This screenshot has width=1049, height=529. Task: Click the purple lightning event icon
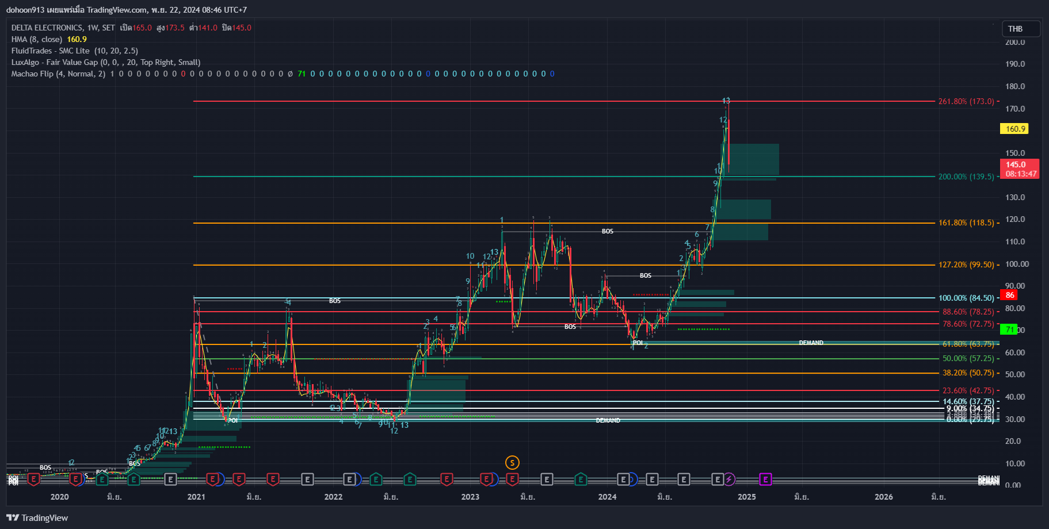(729, 479)
